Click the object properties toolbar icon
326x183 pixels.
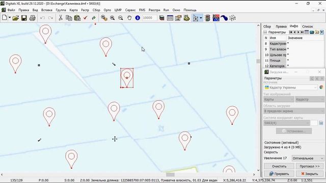[178, 18]
